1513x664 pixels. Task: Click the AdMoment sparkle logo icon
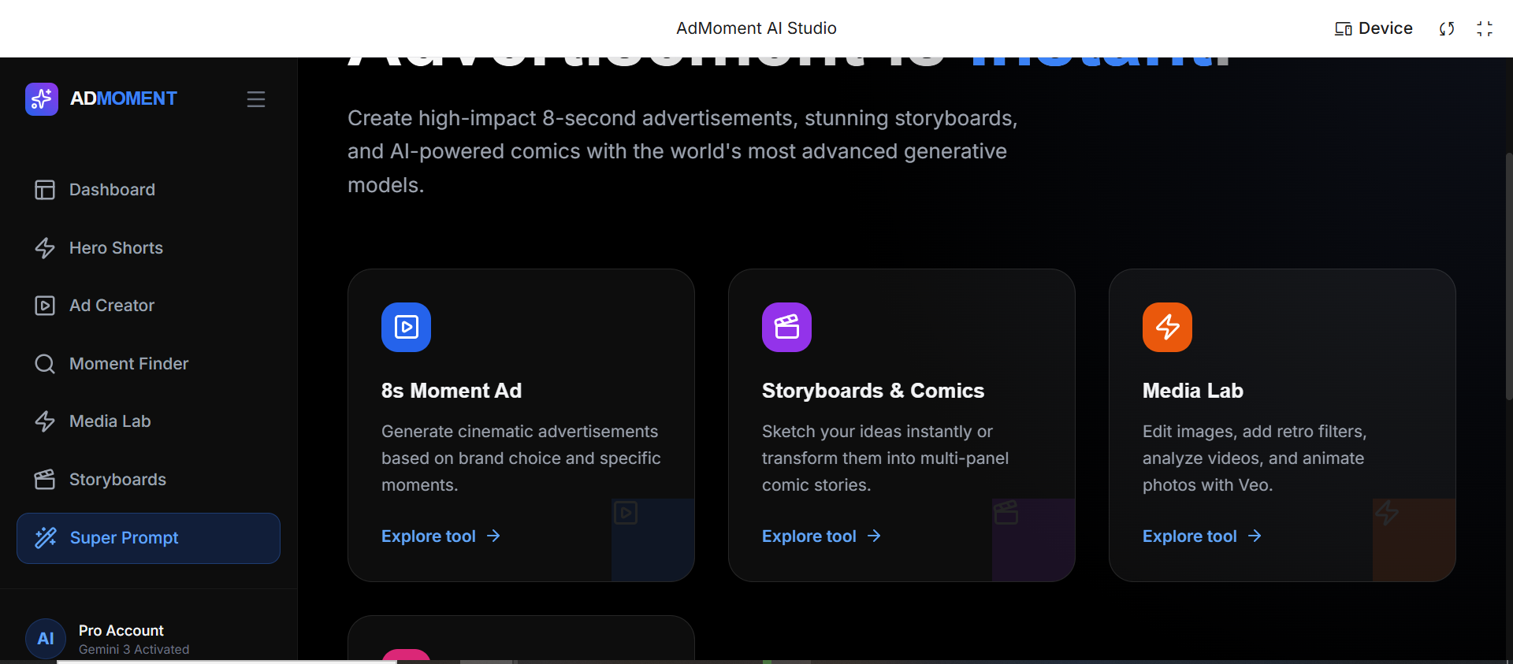point(42,99)
